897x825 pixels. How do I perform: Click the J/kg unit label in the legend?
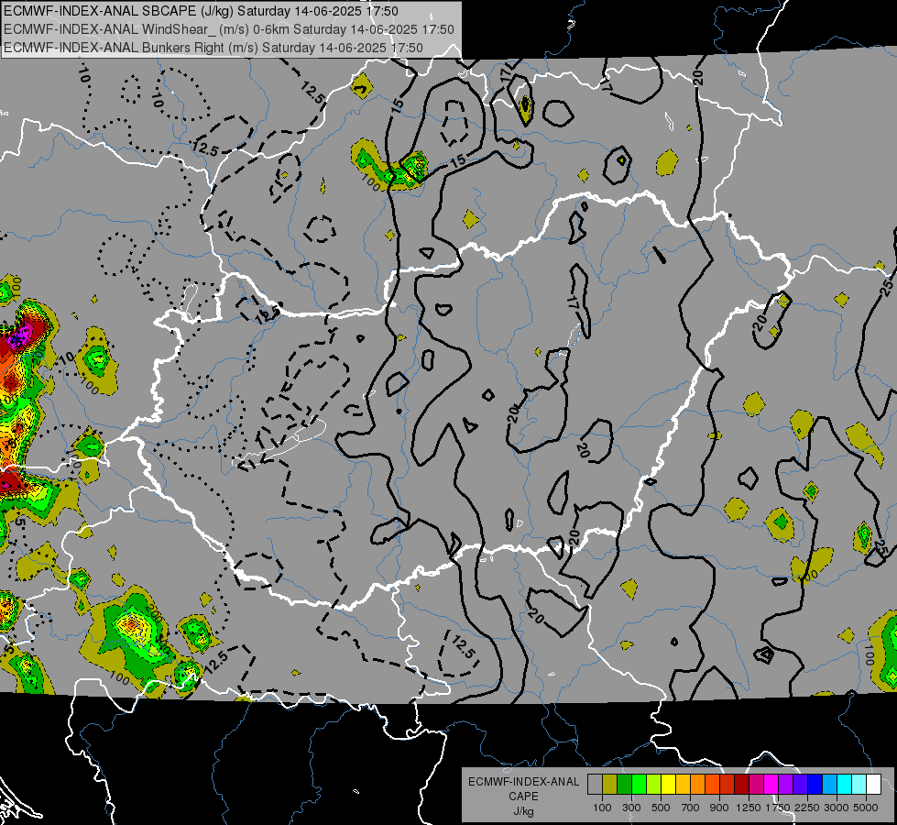[523, 811]
